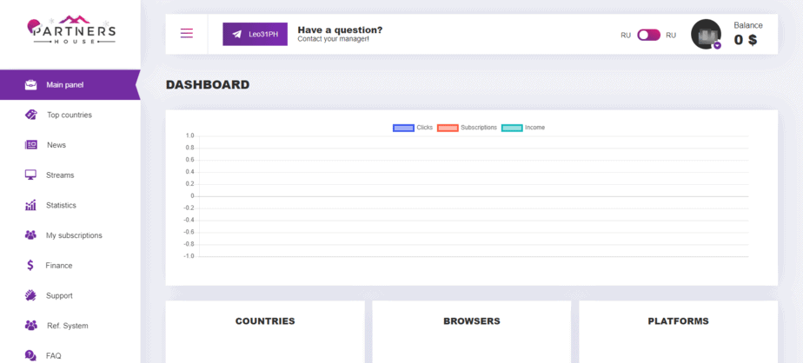Click the Top countries icon
Screen dimensions: 803x363
click(30, 115)
